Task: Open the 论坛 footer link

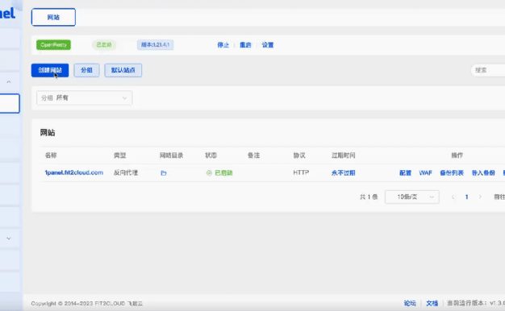Action: pos(410,303)
